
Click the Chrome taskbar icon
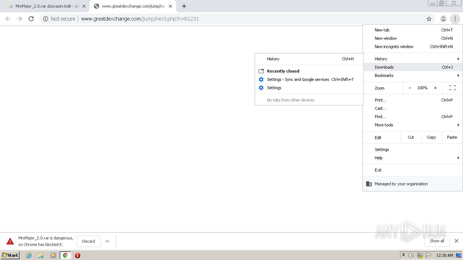pos(65,255)
